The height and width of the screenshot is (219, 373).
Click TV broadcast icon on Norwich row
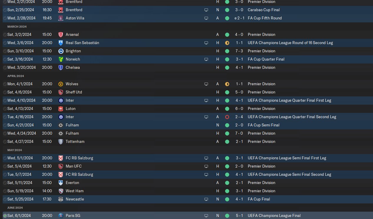pyautogui.click(x=206, y=59)
